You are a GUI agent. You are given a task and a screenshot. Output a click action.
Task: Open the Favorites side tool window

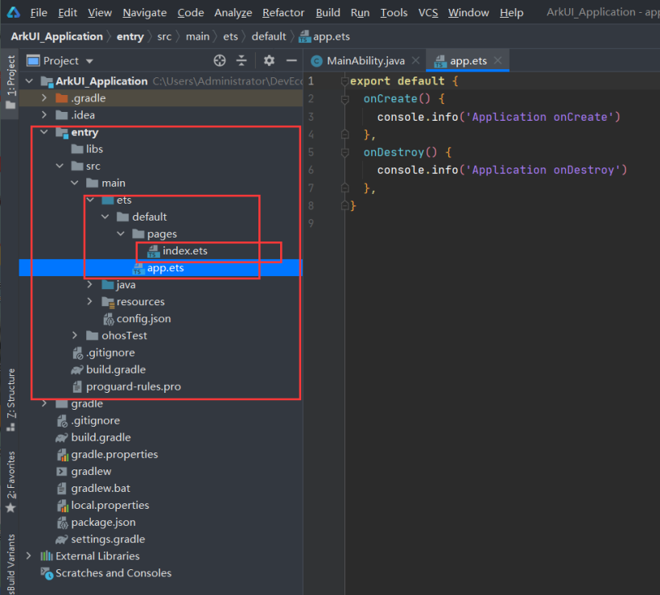coord(11,481)
